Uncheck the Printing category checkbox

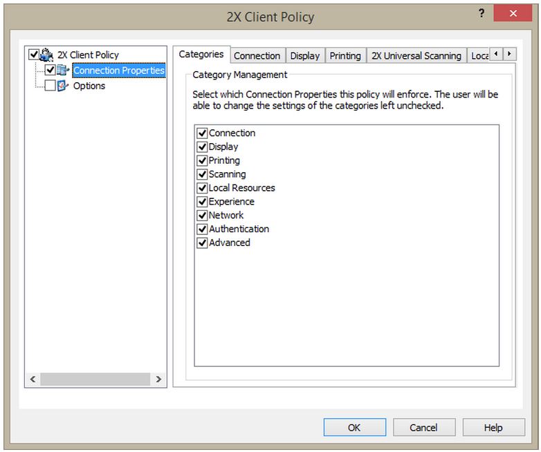[202, 160]
